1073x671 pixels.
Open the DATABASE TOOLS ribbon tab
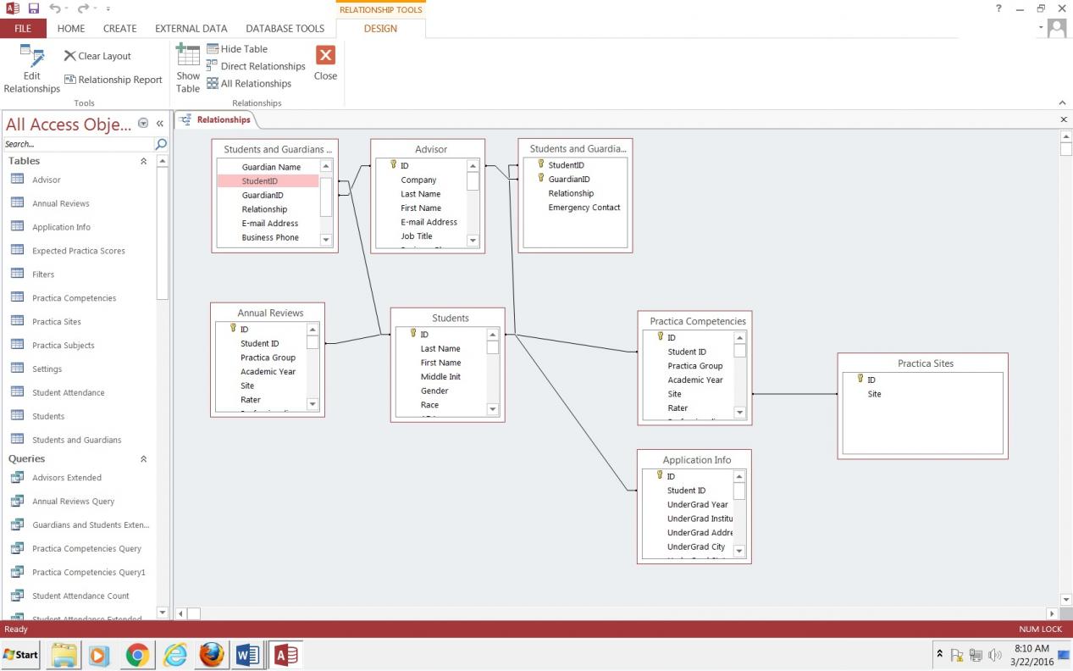pos(285,28)
